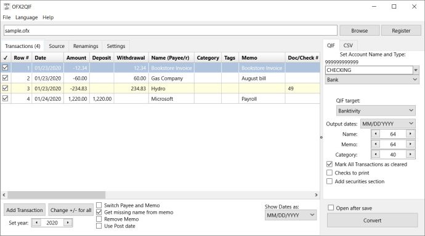The image size is (425, 236).
Task: Click the horizontal scrollbar thumb
Action: coord(57,195)
